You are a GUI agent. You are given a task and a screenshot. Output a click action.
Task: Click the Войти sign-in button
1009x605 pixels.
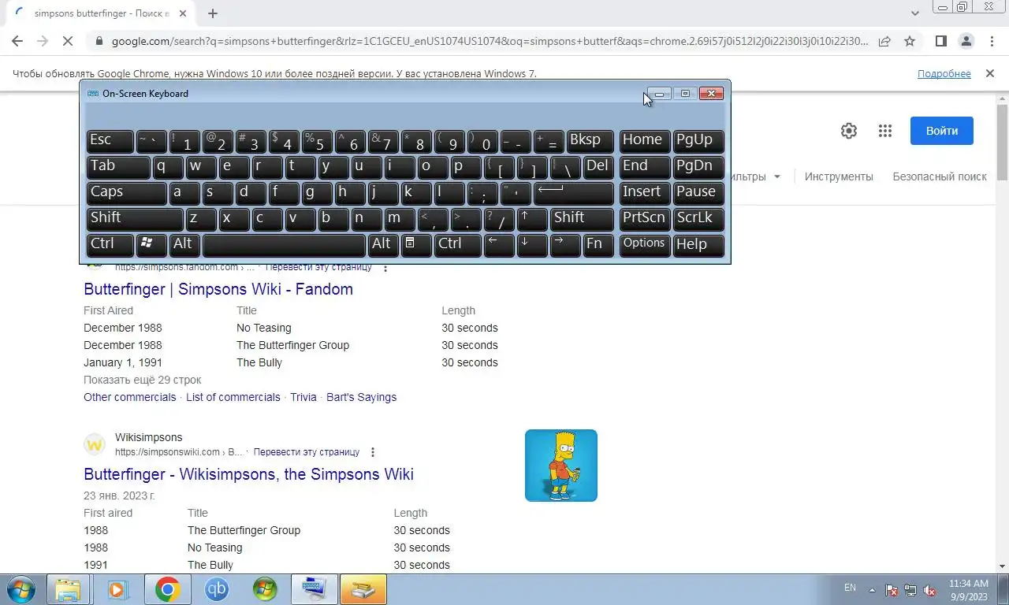942,131
